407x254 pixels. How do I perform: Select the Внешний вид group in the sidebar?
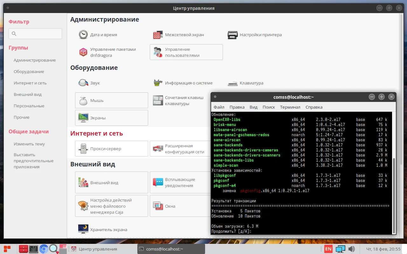coord(28,94)
